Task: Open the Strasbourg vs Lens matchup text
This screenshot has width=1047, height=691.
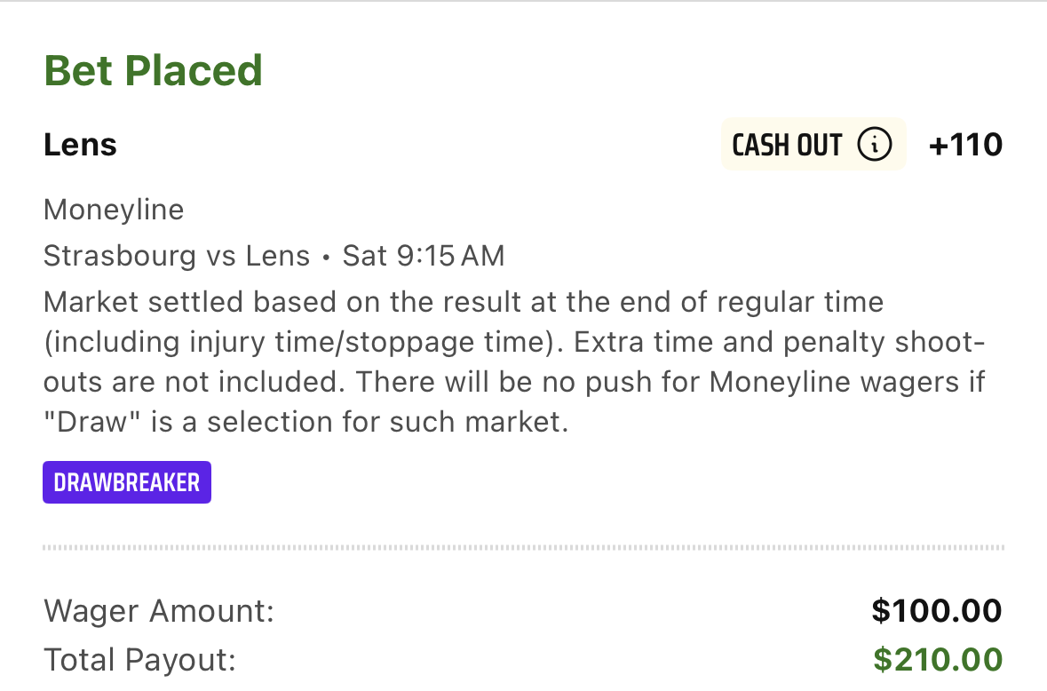Action: click(177, 256)
